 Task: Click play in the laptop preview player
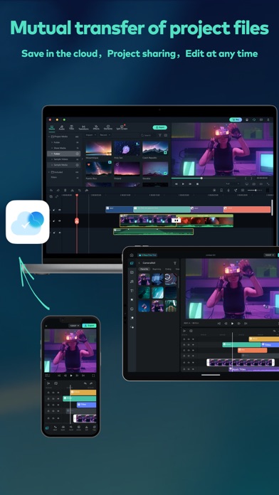click(183, 183)
